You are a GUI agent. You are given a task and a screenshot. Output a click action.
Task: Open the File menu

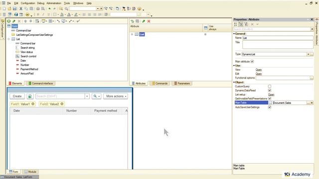(x=9, y=3)
